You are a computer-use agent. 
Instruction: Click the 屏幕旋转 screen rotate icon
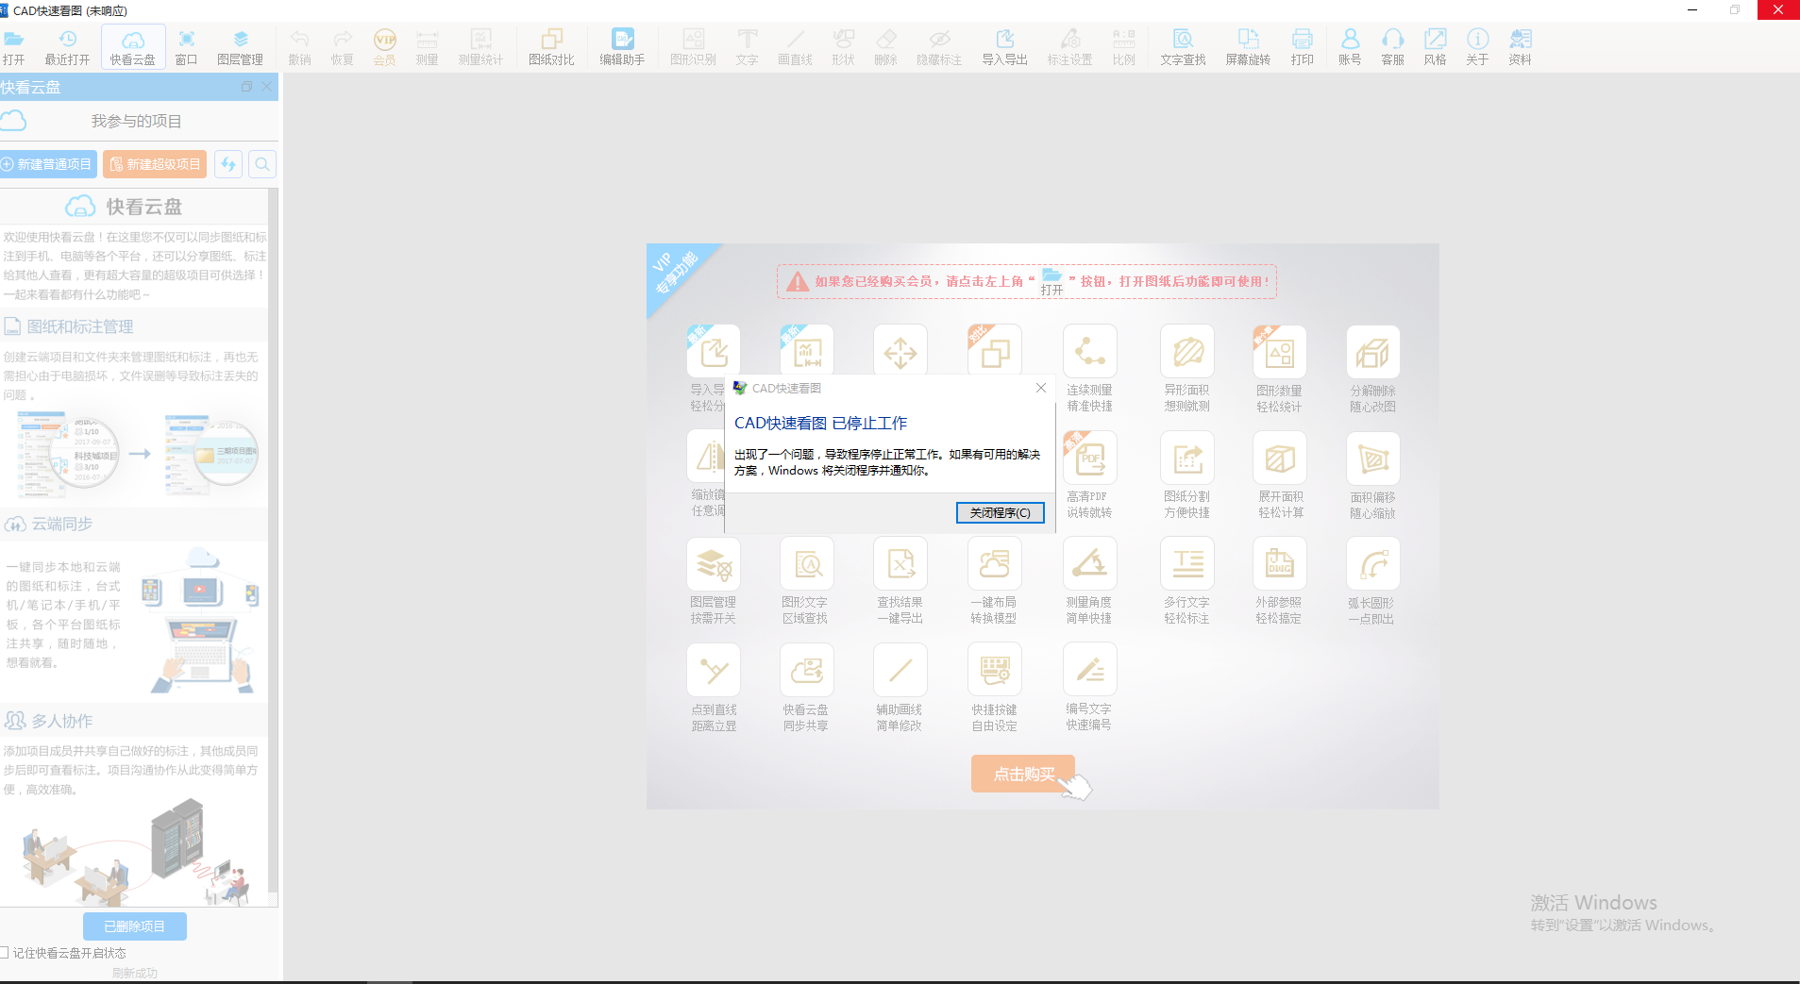(1248, 46)
